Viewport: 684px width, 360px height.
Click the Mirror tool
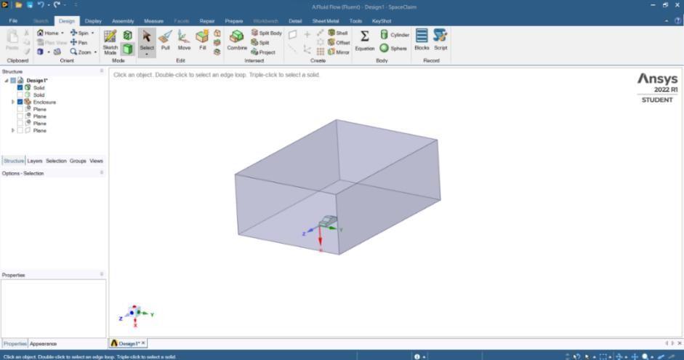pyautogui.click(x=339, y=52)
